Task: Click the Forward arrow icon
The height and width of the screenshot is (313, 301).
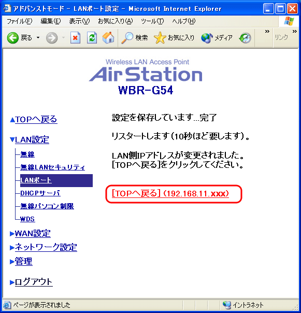Action: pyautogui.click(x=52, y=38)
